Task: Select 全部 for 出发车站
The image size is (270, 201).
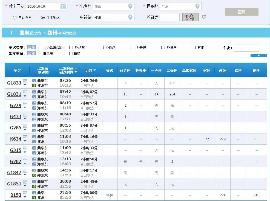Action: point(31,53)
